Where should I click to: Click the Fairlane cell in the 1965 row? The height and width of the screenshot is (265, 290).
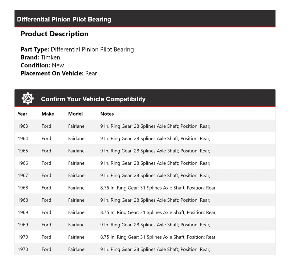(76, 151)
